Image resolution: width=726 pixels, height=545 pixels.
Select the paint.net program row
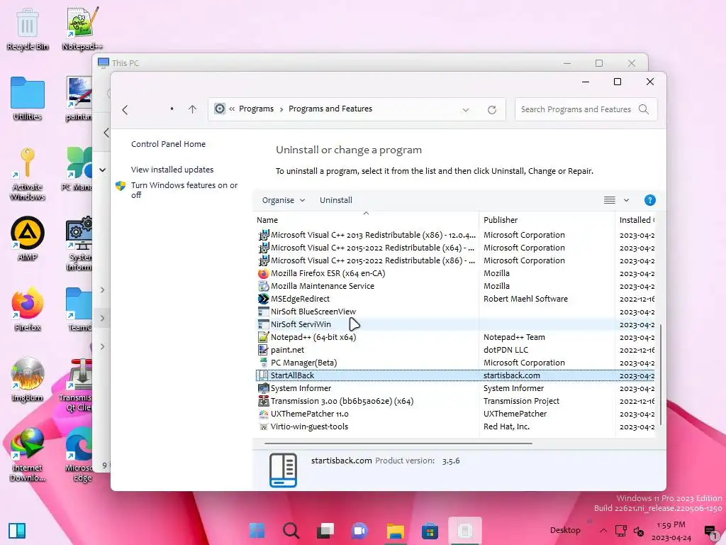456,350
